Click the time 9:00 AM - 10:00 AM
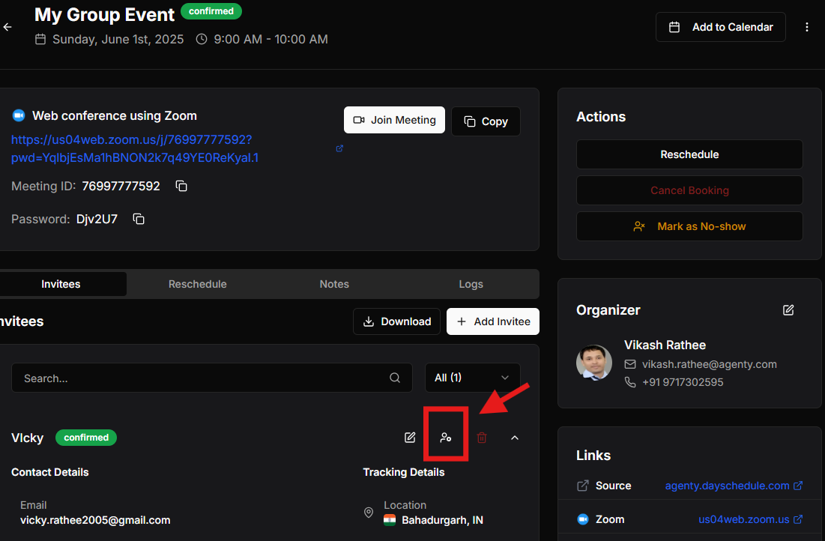Screen dimensions: 825x541 click(x=271, y=40)
